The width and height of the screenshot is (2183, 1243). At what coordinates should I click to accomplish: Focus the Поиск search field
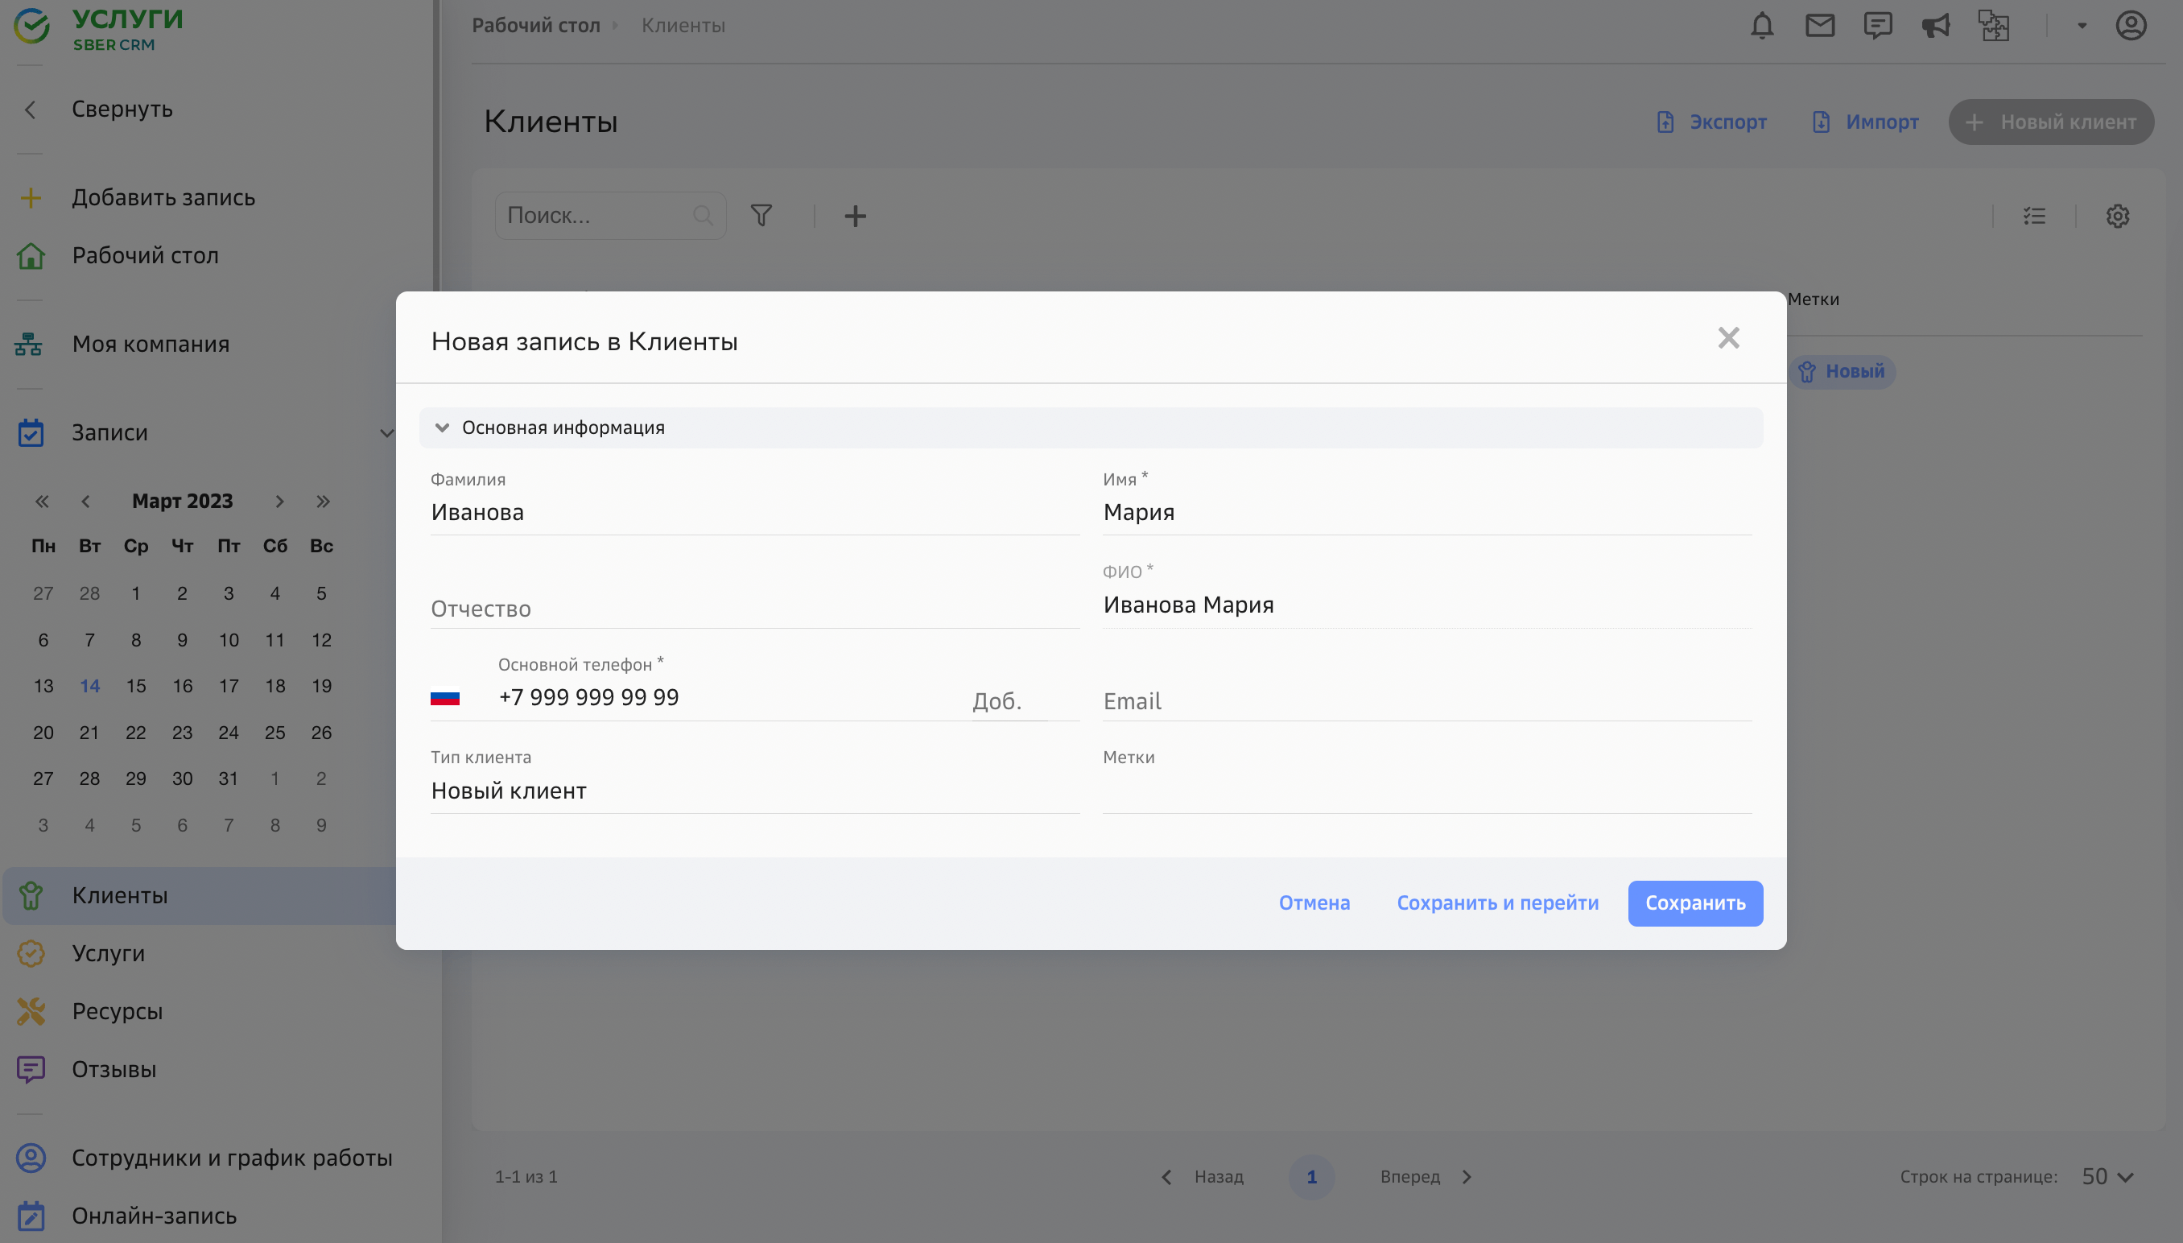[x=610, y=215]
